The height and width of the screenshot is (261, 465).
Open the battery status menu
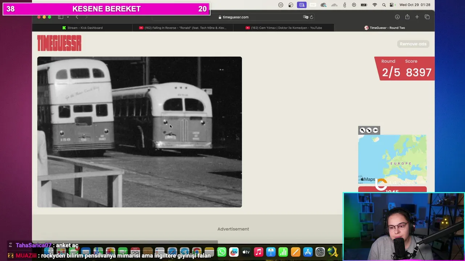click(364, 5)
